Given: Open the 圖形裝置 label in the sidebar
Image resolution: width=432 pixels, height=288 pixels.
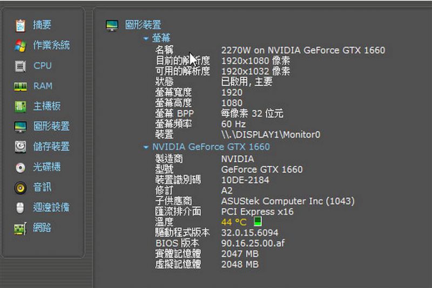Looking at the screenshot, I should click(51, 127).
